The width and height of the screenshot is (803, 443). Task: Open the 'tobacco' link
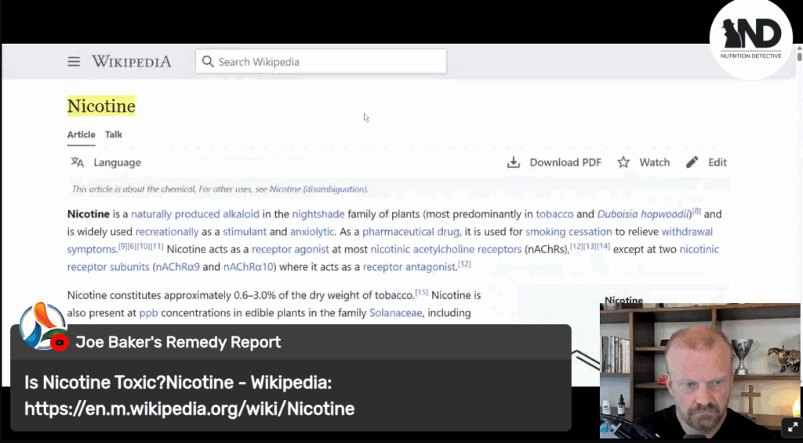pyautogui.click(x=554, y=214)
